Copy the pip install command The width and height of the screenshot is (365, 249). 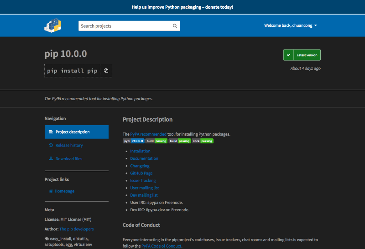click(x=106, y=71)
